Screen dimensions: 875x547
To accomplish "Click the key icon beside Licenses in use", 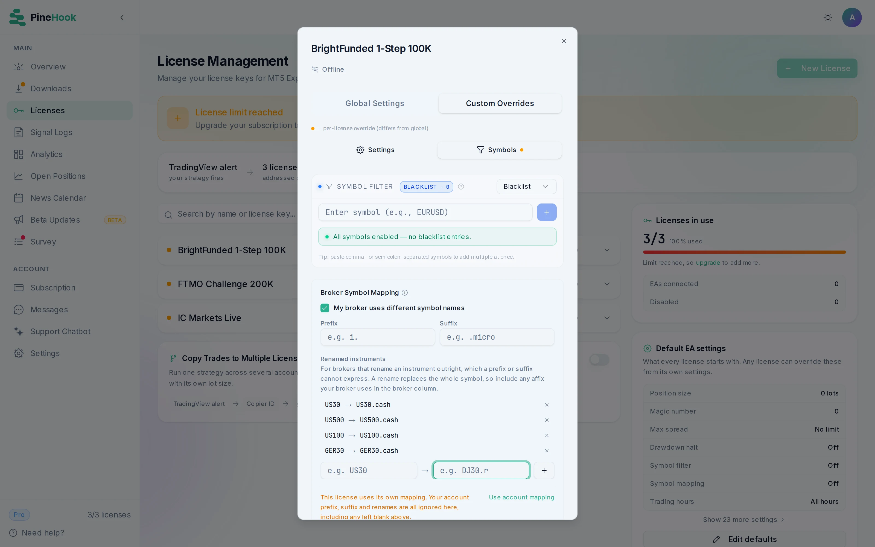I will pyautogui.click(x=647, y=221).
